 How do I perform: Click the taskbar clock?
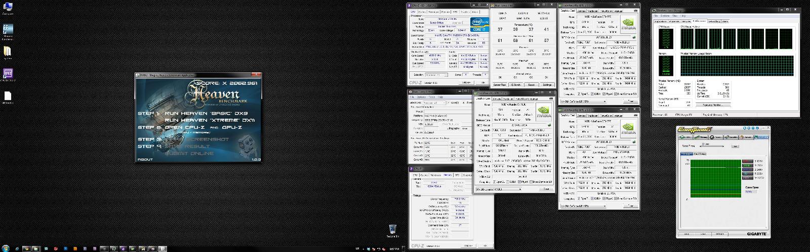[x=395, y=248]
